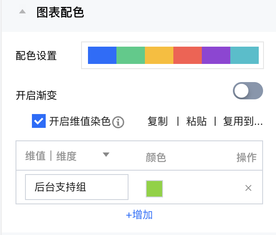
Task: Uncheck the 开启维值染色 checkbox
Action: coord(39,121)
